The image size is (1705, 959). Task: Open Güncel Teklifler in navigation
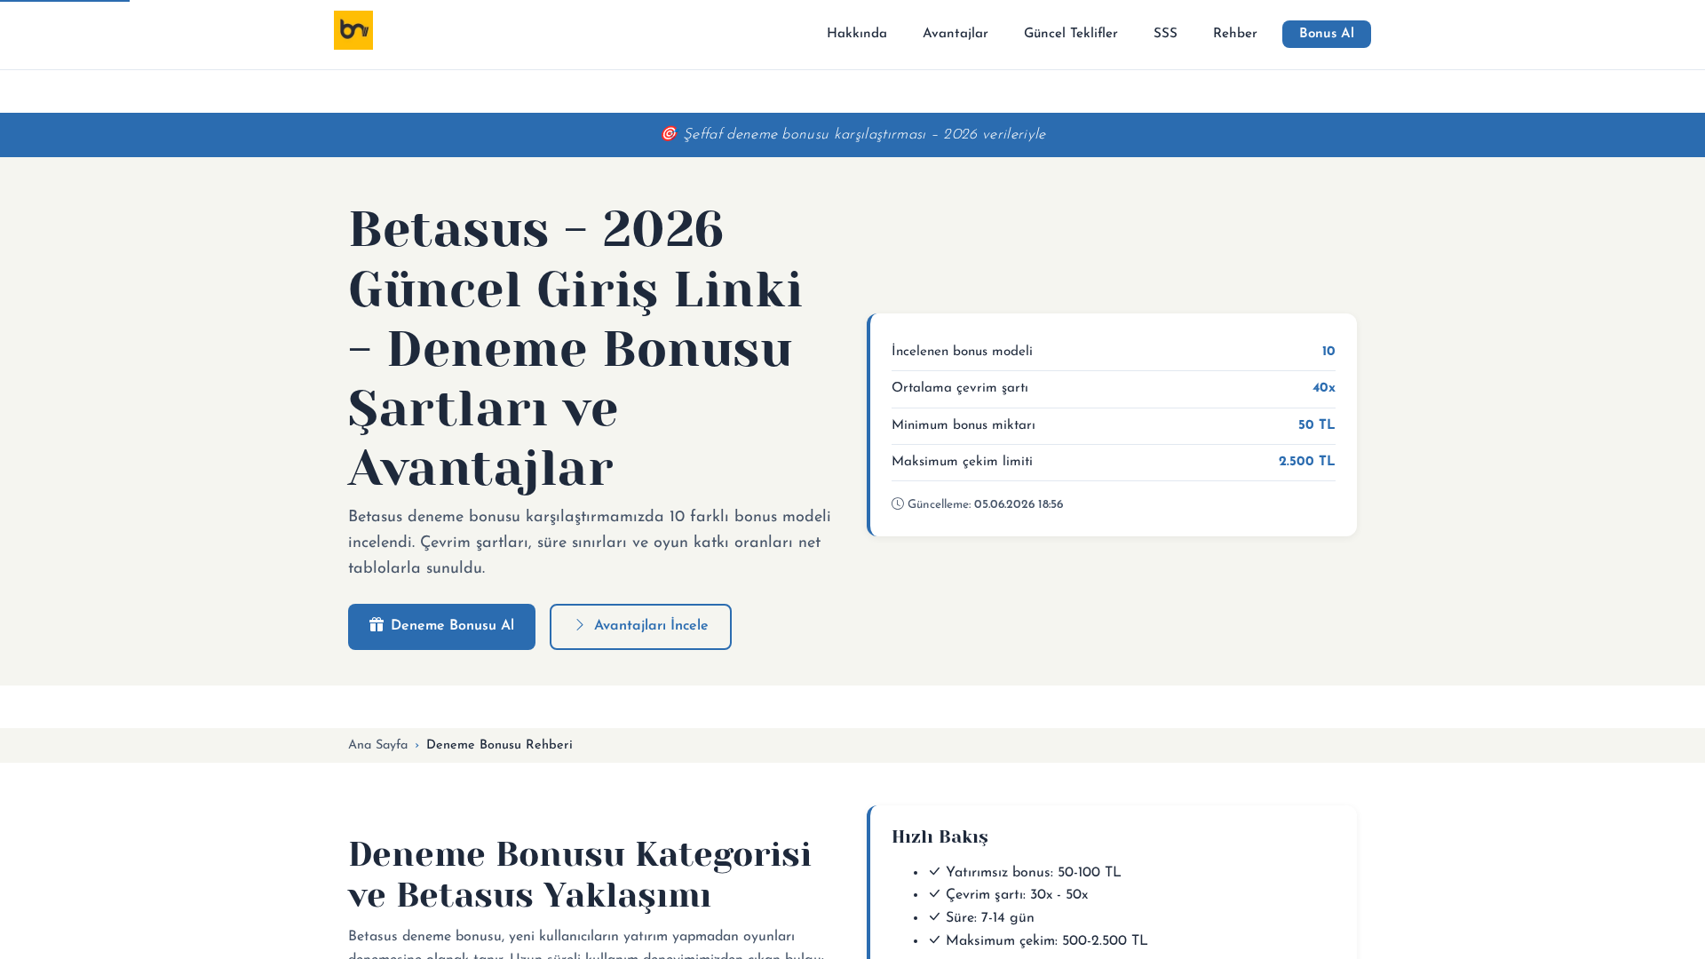pyautogui.click(x=1071, y=34)
